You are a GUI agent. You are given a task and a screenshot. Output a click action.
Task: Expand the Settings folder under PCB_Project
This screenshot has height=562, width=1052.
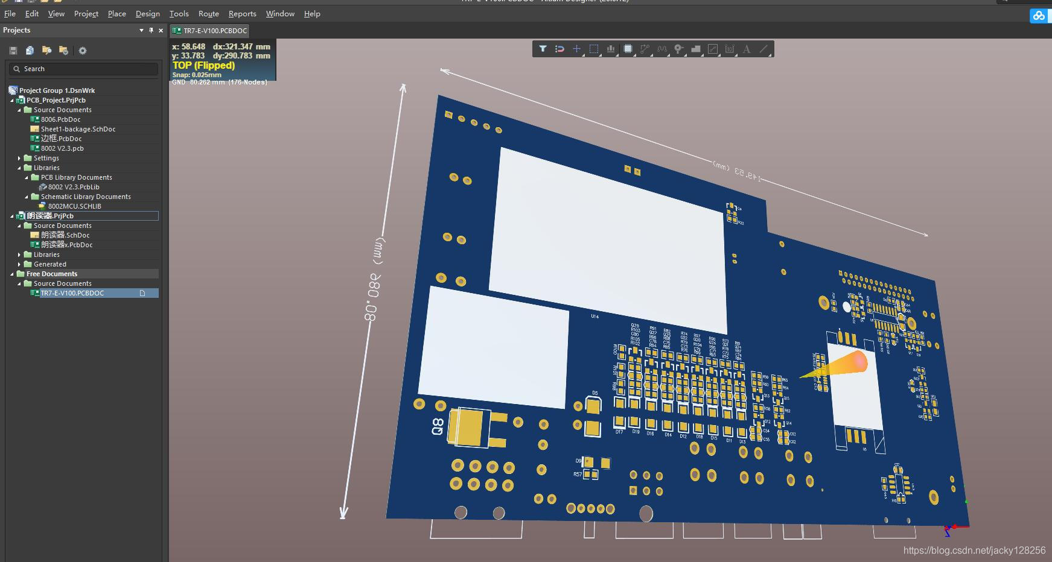19,158
